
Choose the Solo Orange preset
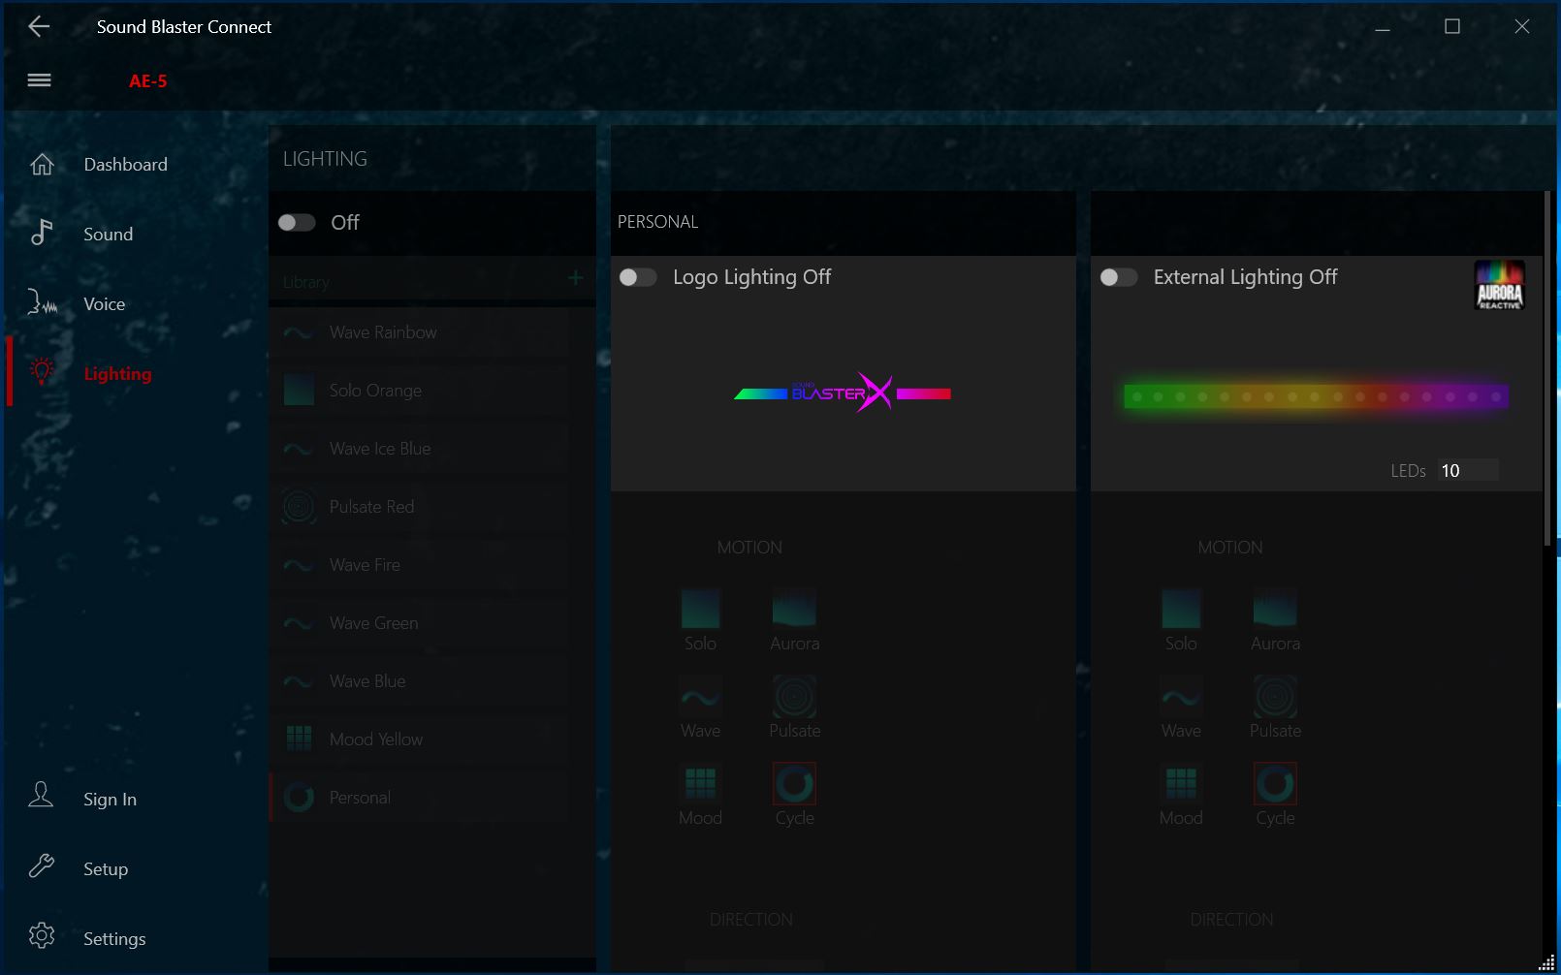(421, 391)
